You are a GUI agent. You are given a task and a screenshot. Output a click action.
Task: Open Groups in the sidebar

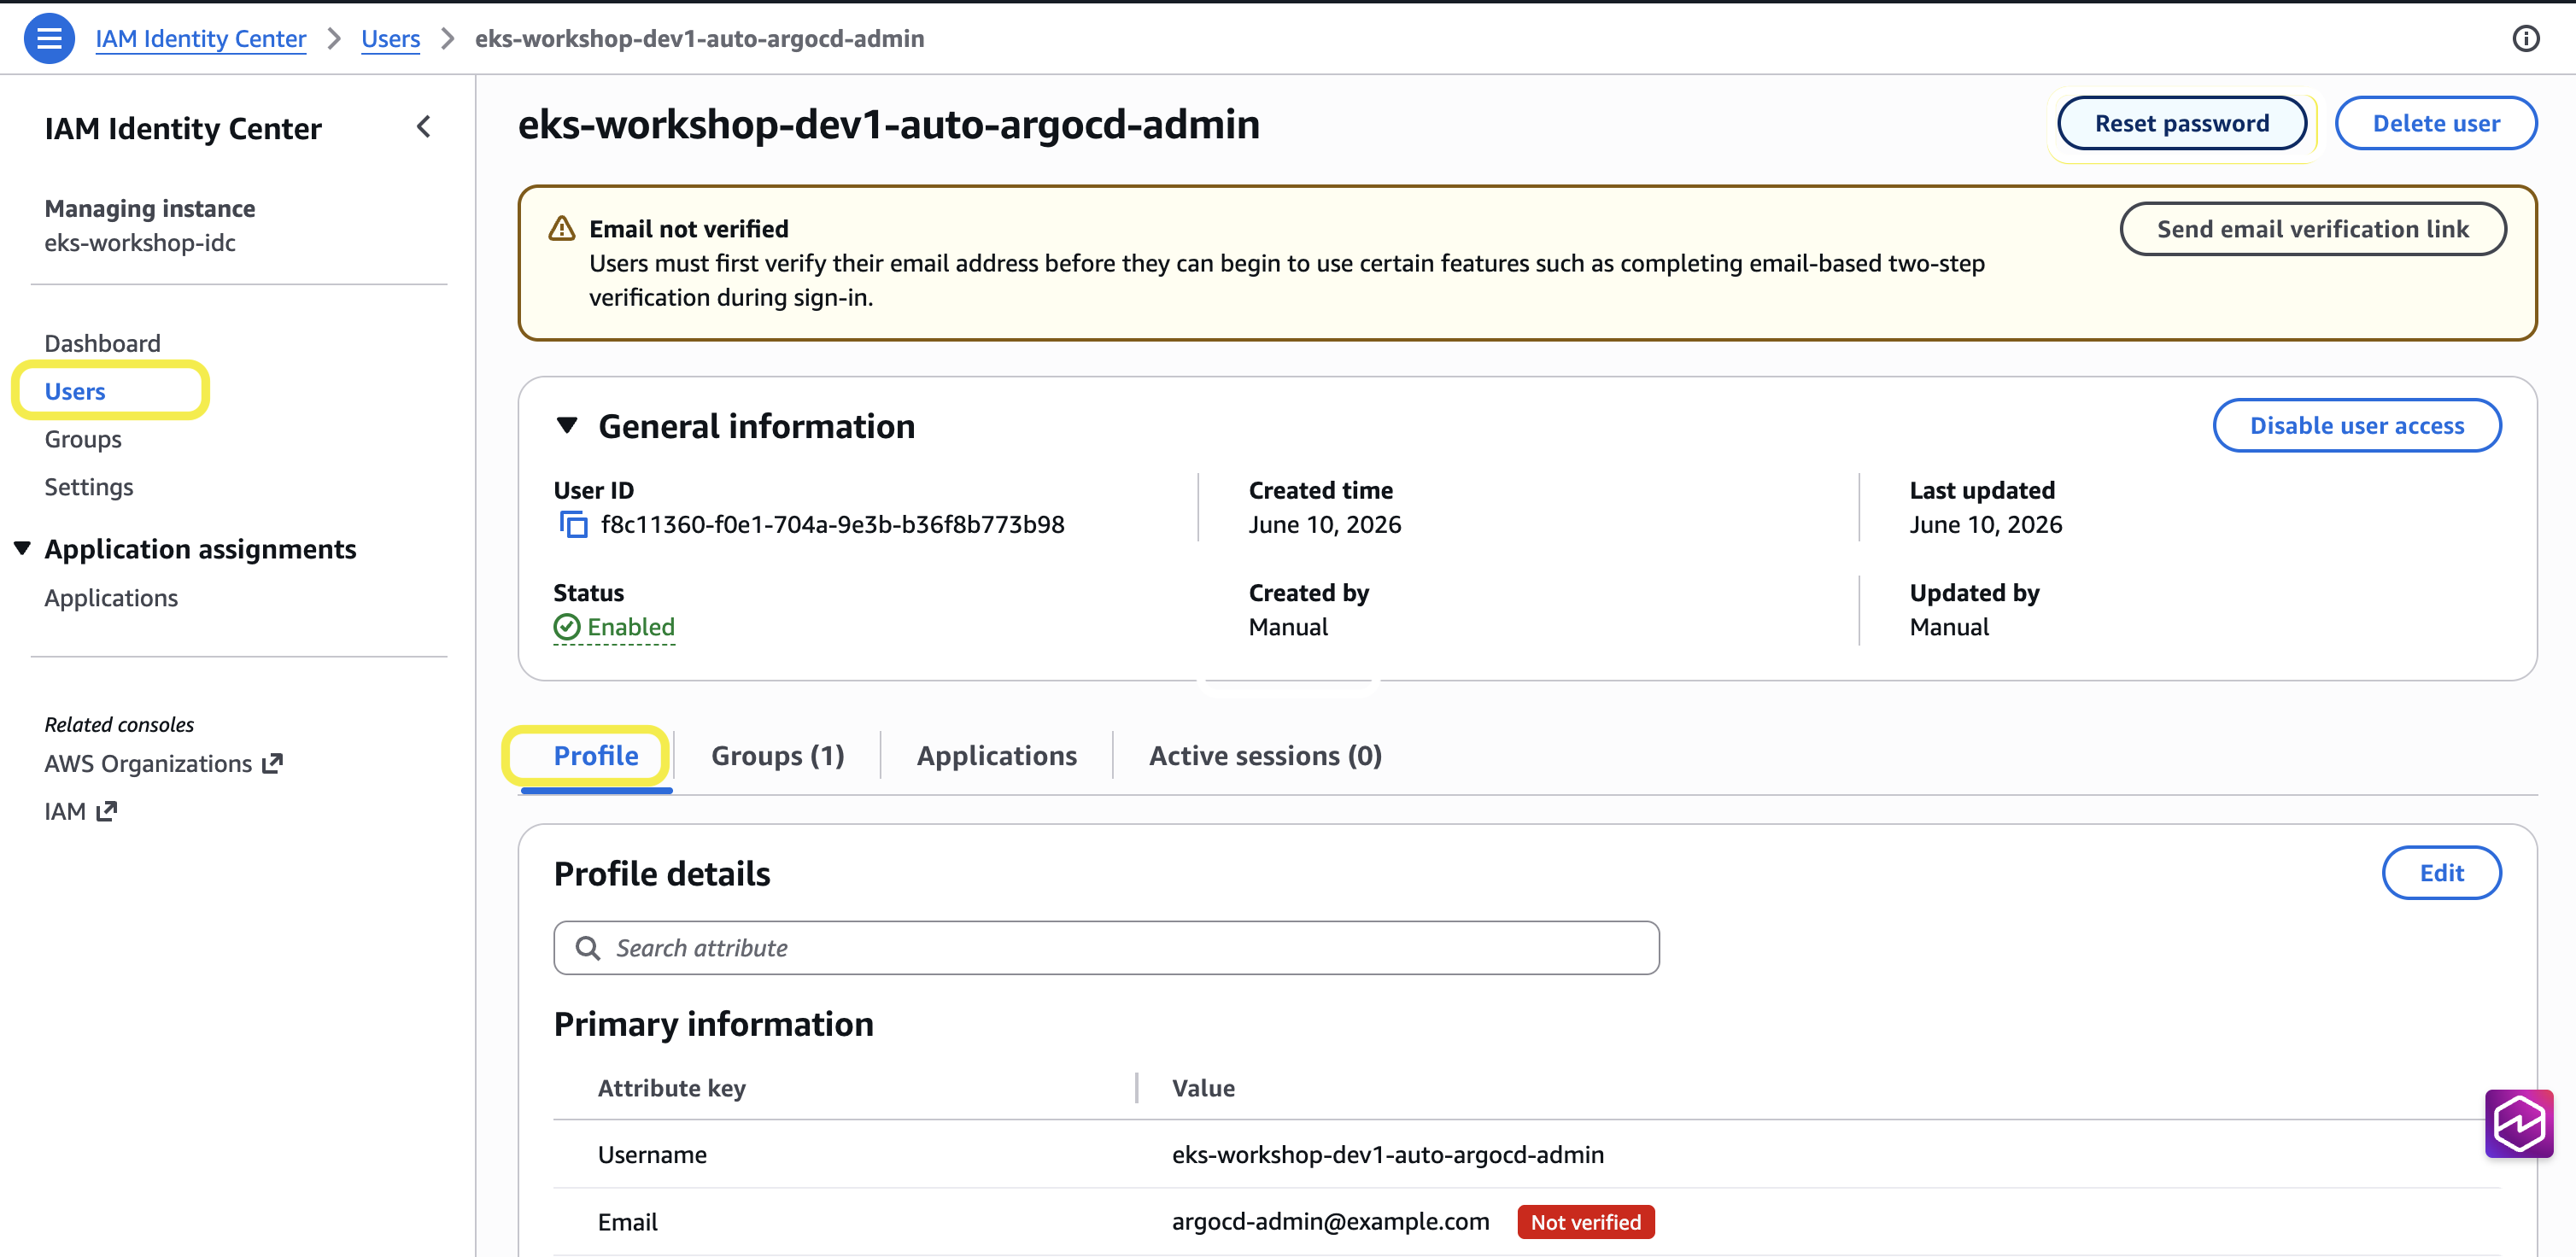[83, 439]
